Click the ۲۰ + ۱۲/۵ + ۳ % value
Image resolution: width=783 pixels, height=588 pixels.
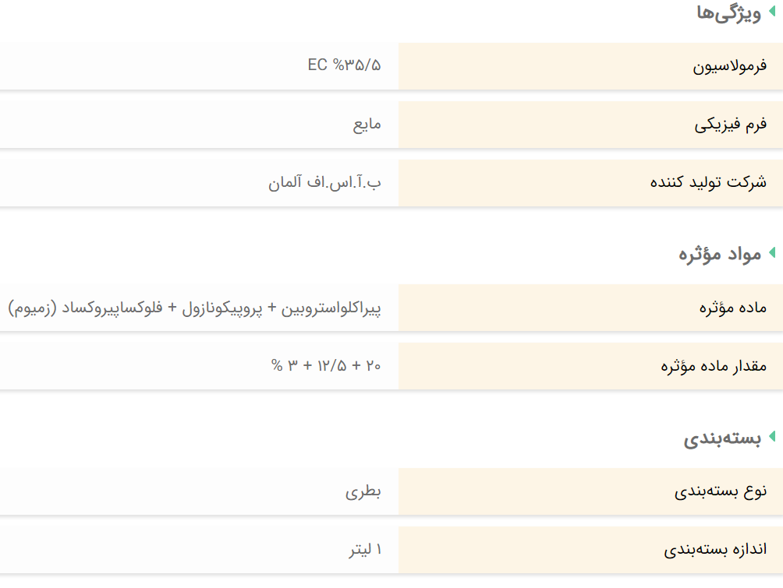[x=326, y=366]
